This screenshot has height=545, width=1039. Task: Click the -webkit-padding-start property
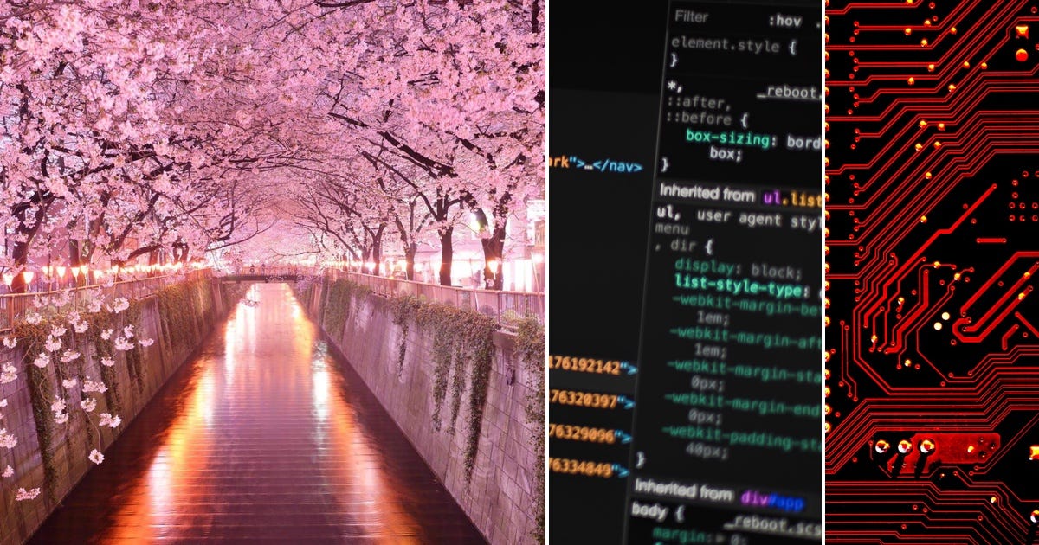click(x=740, y=439)
